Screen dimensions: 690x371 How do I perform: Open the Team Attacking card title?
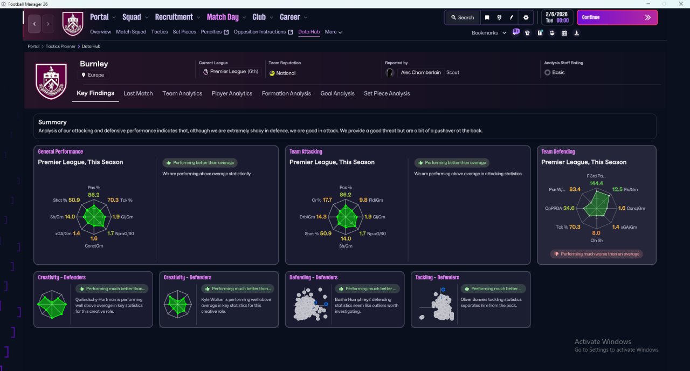(306, 152)
